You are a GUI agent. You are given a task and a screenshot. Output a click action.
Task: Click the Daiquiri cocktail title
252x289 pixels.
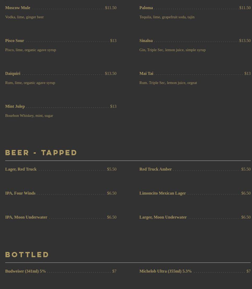click(x=13, y=74)
